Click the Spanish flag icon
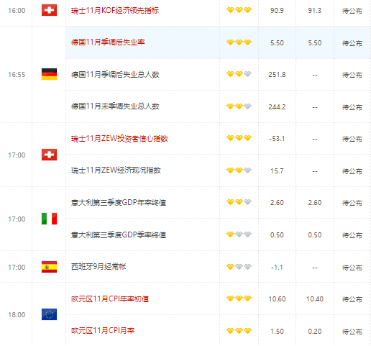Image resolution: width=371 pixels, height=346 pixels. (x=49, y=267)
